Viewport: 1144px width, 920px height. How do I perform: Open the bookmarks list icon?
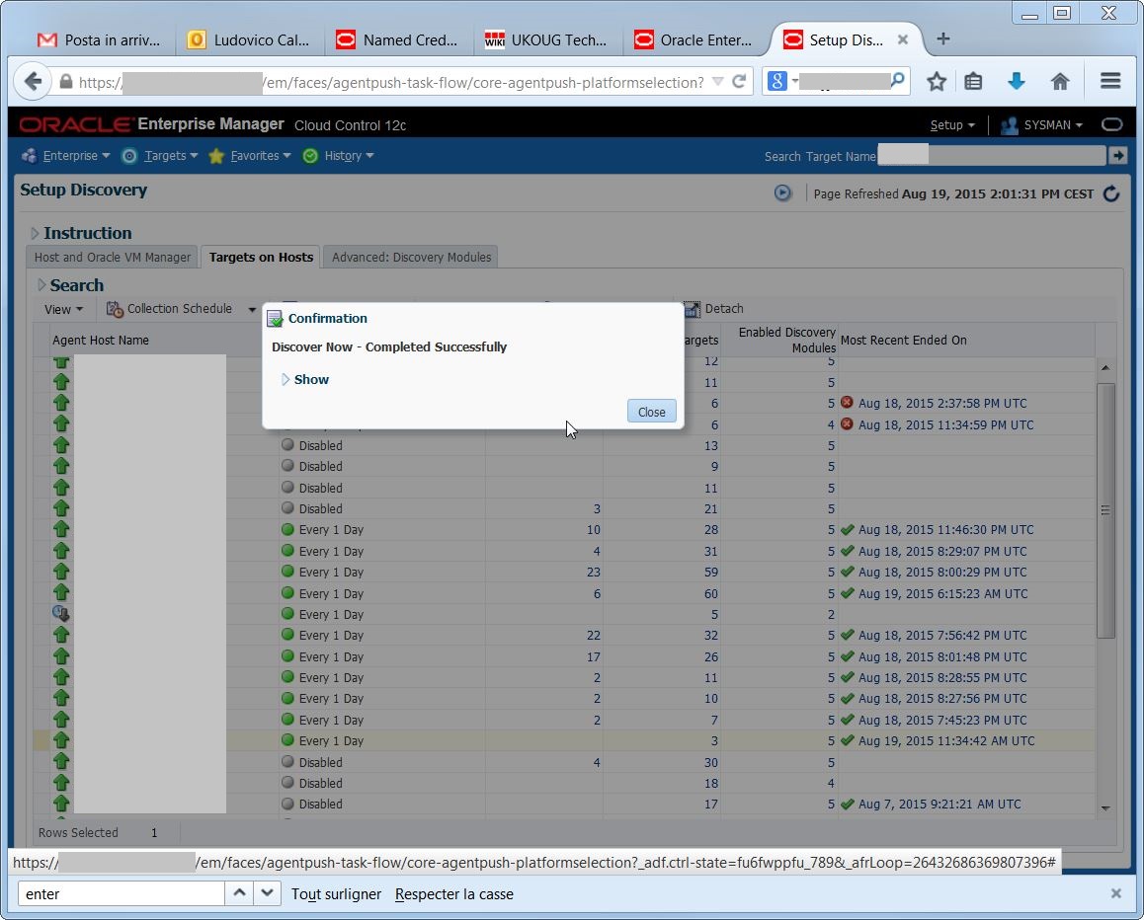pos(973,82)
